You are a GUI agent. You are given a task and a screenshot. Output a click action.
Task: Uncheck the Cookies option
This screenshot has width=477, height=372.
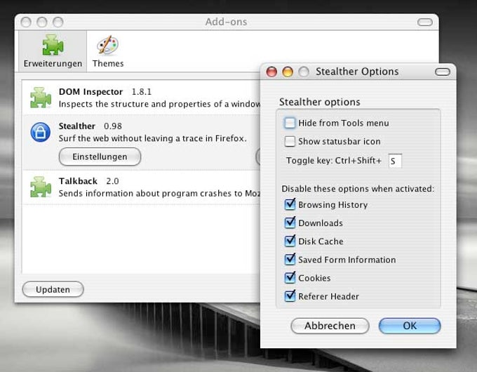(290, 278)
